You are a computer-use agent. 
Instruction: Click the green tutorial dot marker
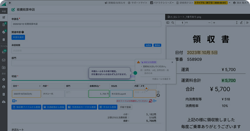(x=135, y=73)
